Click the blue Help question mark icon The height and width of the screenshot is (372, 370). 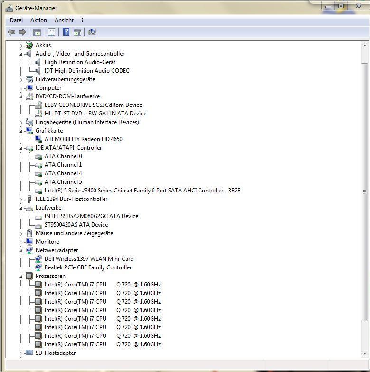tap(66, 32)
